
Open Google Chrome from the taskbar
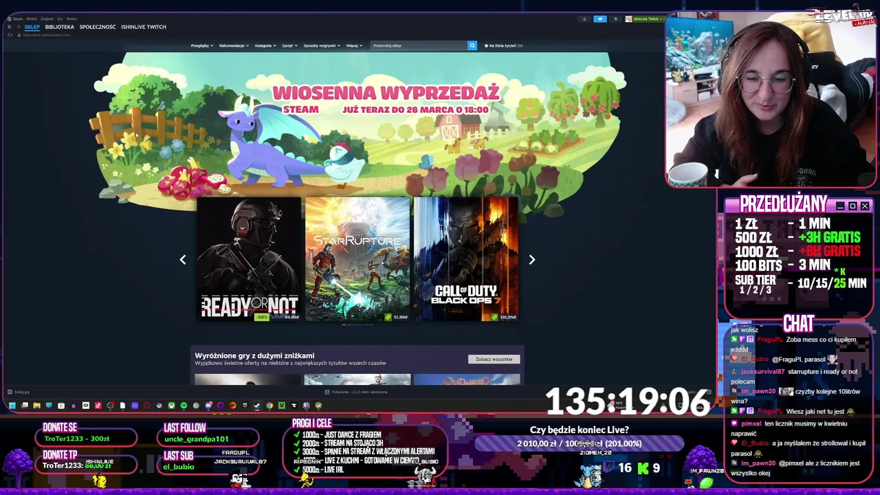coord(269,406)
